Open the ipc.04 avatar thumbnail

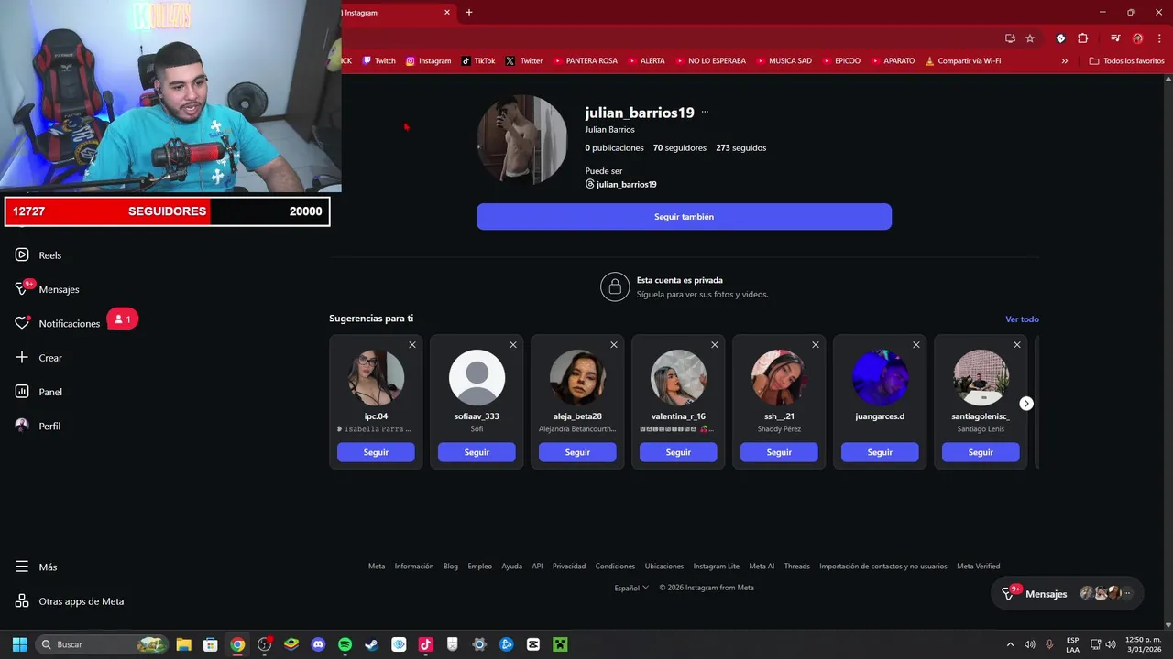point(376,377)
